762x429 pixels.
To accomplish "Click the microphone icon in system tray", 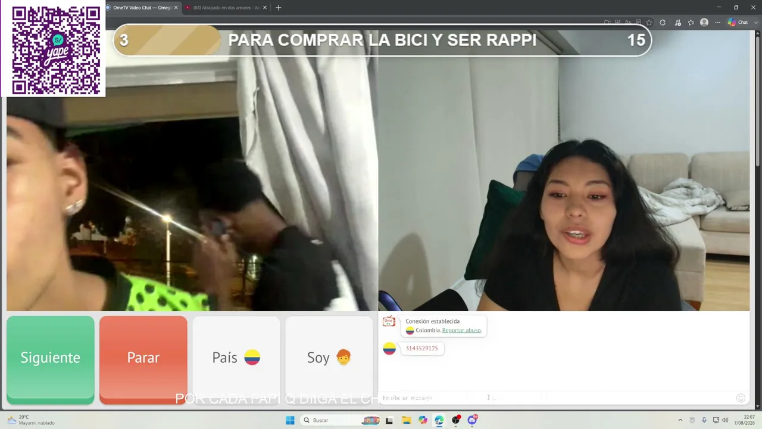I will (x=704, y=420).
